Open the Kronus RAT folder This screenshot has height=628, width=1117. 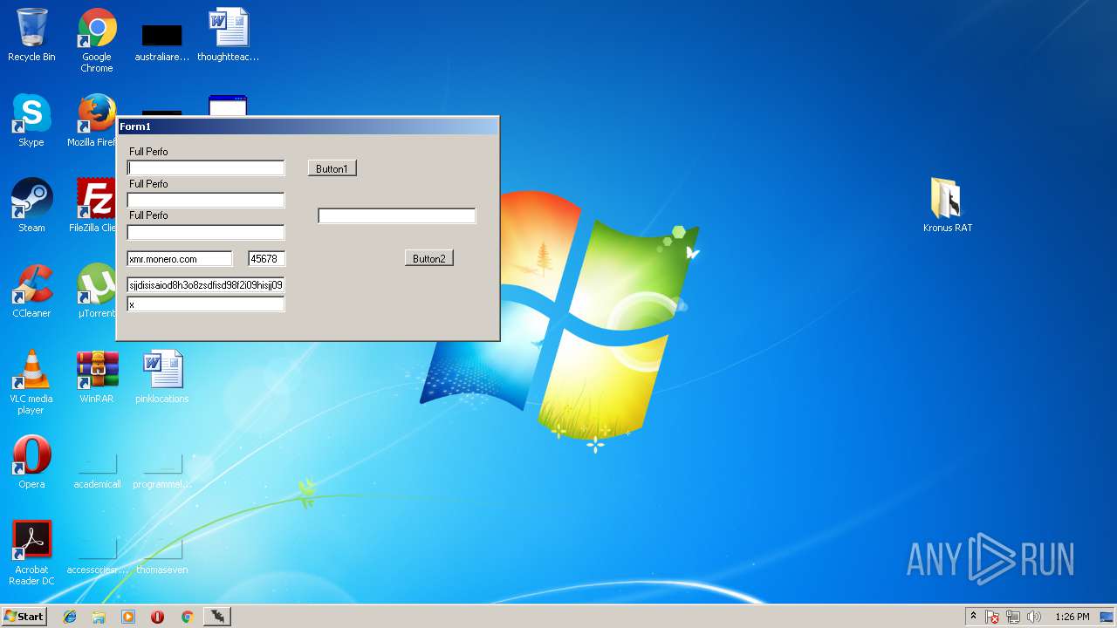point(947,206)
